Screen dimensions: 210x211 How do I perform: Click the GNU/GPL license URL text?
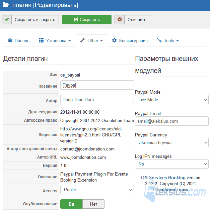(91, 135)
